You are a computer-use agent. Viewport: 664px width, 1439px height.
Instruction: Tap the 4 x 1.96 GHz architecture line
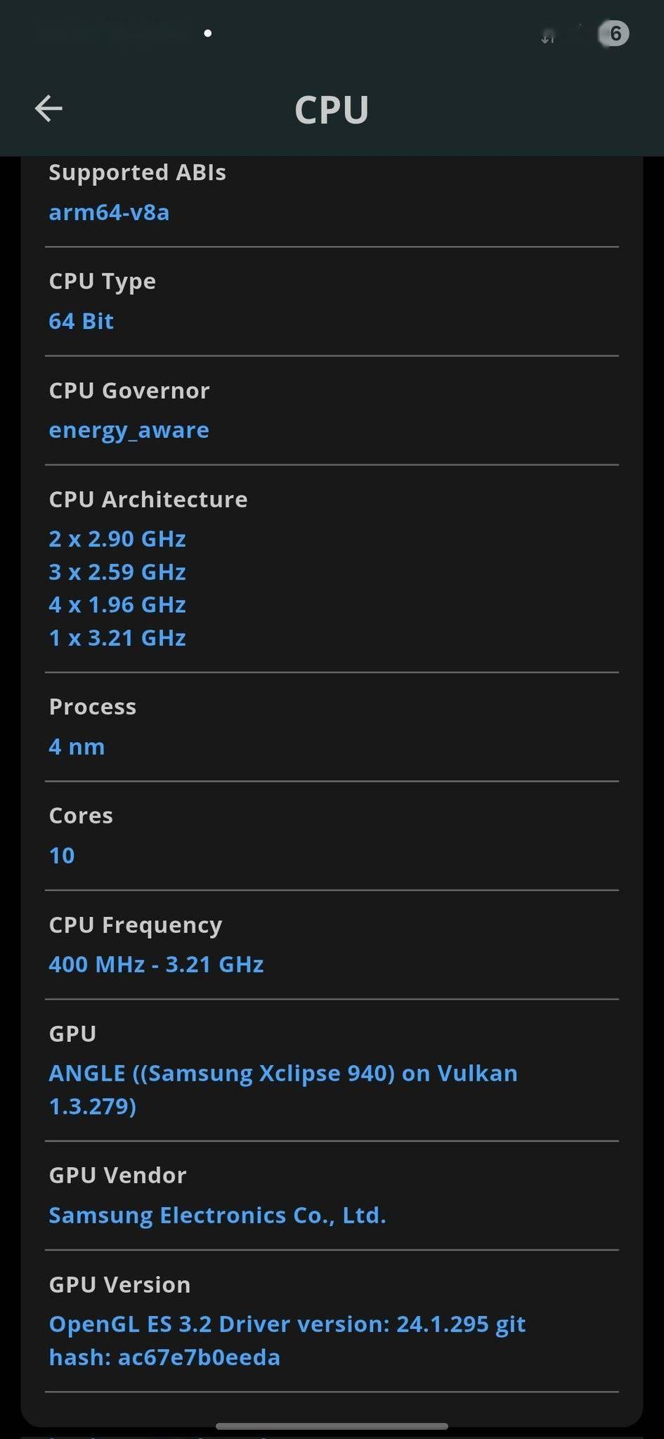coord(117,604)
